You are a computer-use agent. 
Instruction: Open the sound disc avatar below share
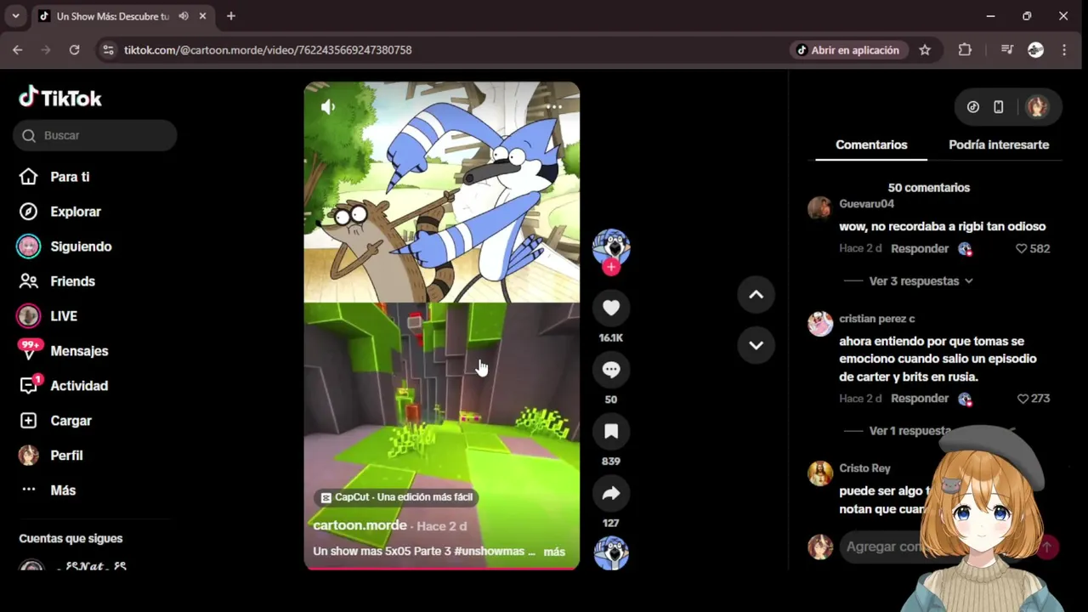coord(611,552)
